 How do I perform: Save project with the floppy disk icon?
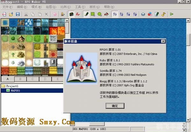tap(18, 14)
